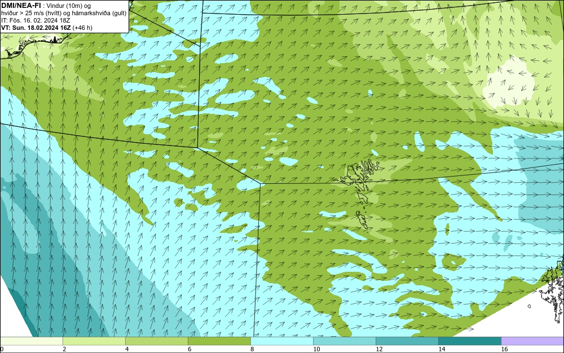
Task: Click the 0–2 m/s pale legend swatch
Action: click(x=31, y=341)
